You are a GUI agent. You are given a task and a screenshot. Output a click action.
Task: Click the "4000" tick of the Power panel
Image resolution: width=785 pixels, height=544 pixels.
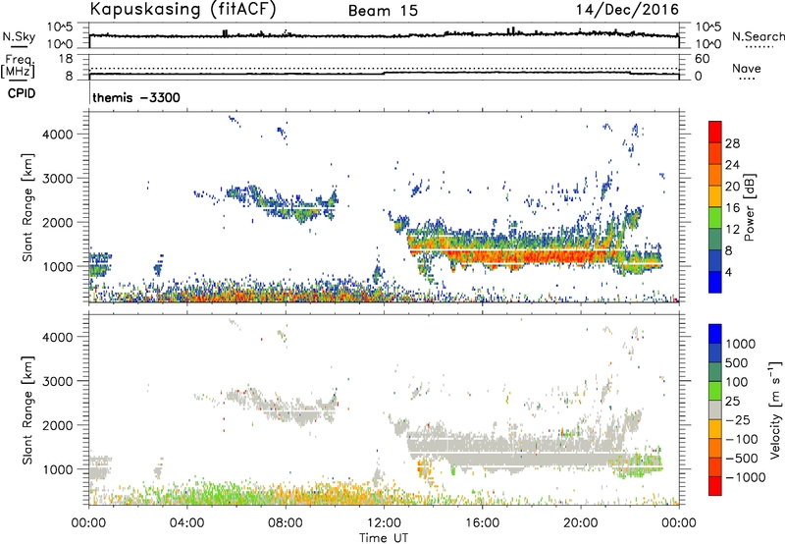coord(58,135)
